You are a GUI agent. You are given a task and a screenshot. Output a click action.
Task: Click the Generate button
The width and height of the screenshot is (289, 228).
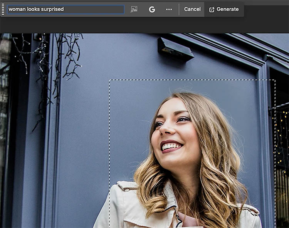coord(224,9)
